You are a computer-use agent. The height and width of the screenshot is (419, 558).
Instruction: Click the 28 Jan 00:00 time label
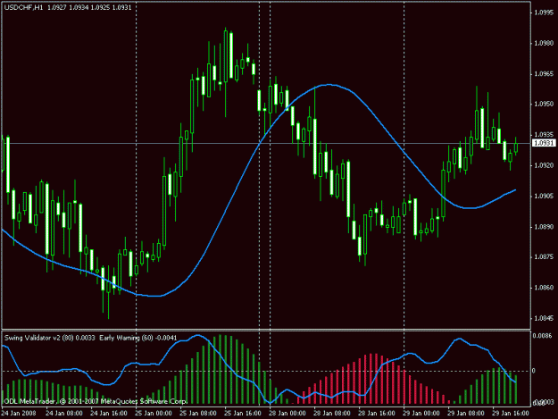click(287, 414)
